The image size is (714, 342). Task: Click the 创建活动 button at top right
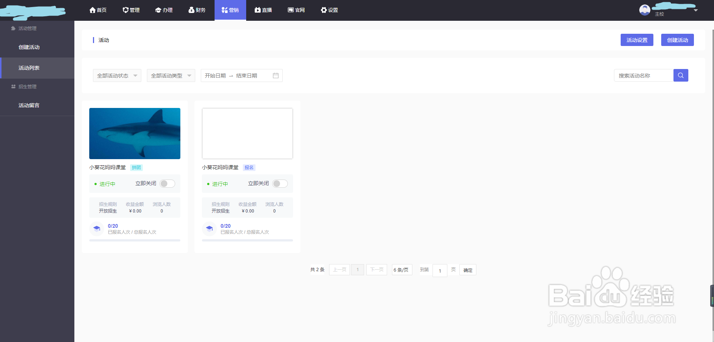click(x=677, y=40)
